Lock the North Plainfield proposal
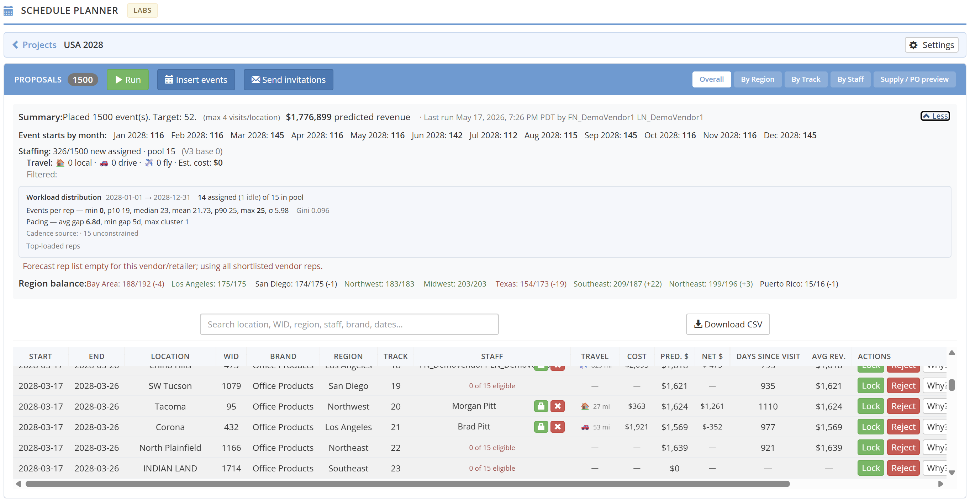The width and height of the screenshot is (970, 502). point(871,448)
